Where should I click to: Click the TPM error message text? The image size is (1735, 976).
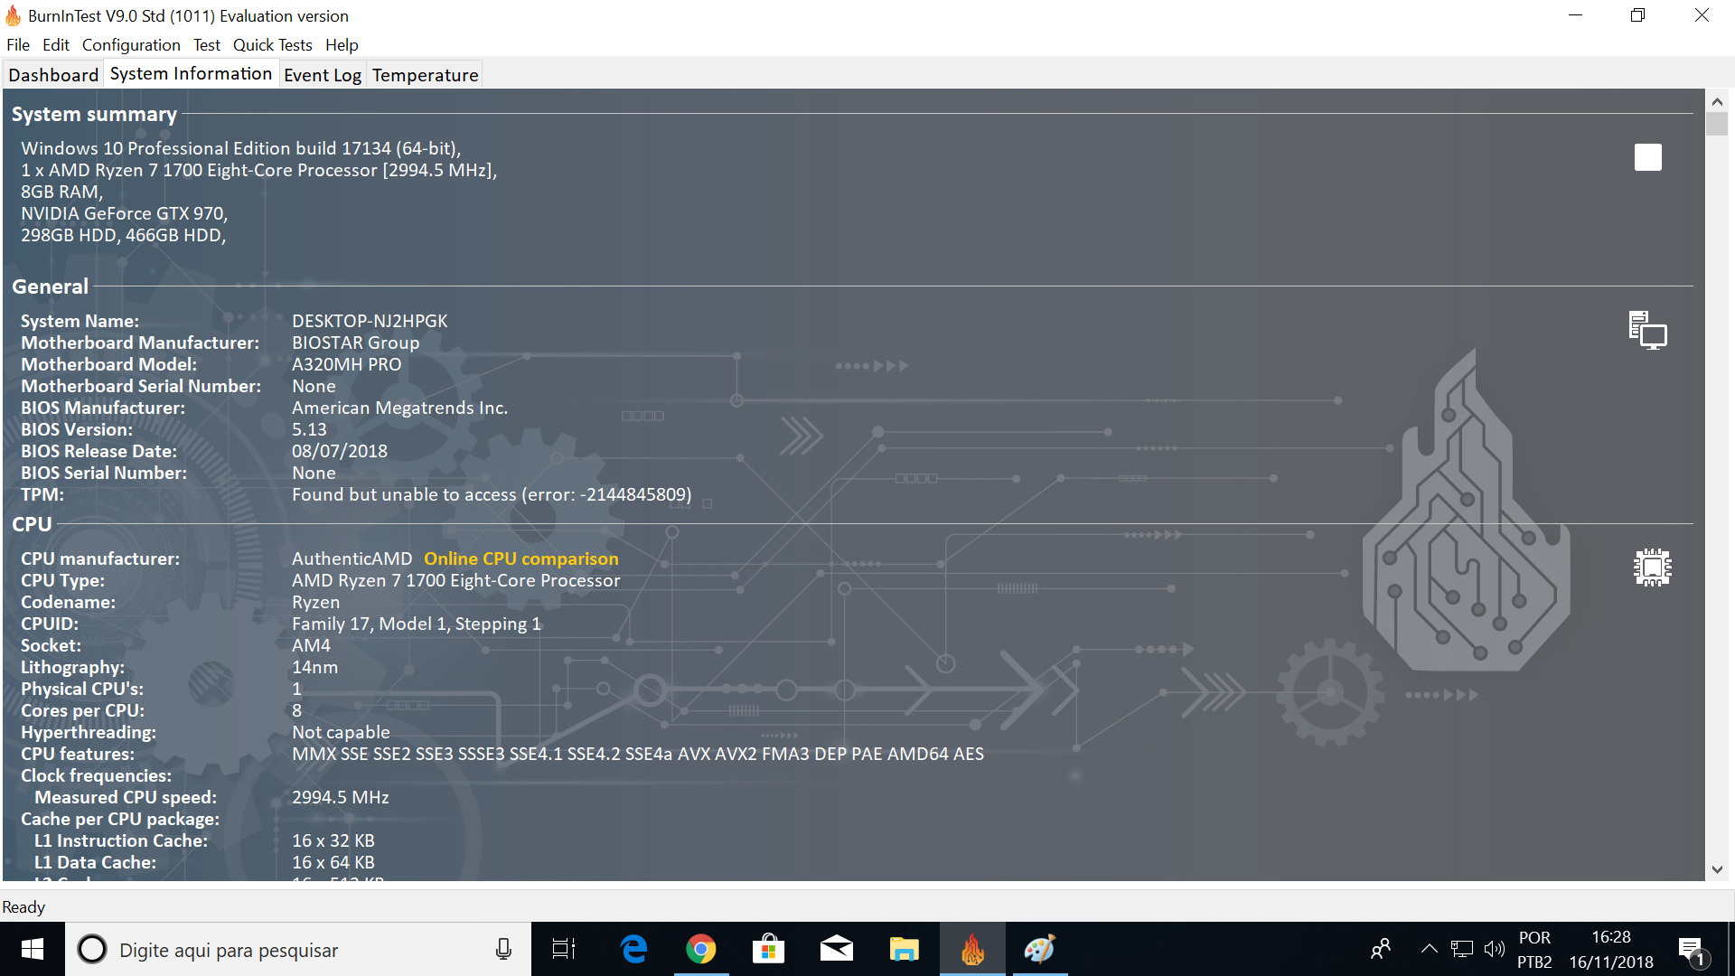point(492,494)
